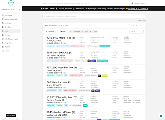Open the Filters button
The width and height of the screenshot is (165, 120).
[x=63, y=31]
